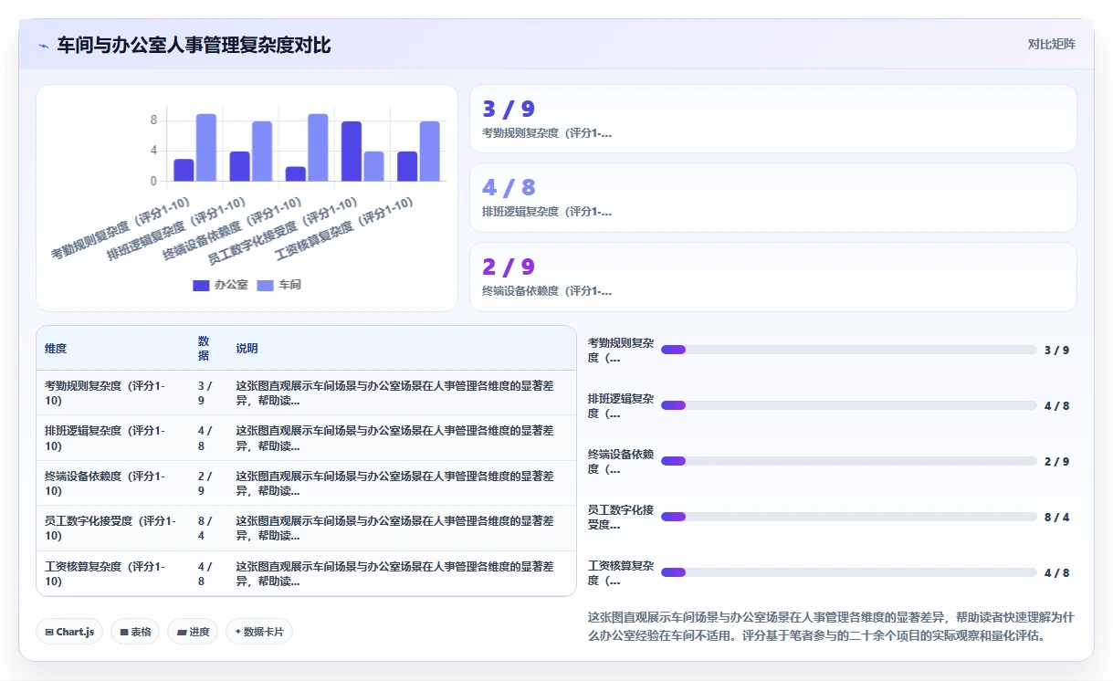Select the Chart.js chip
This screenshot has width=1113, height=681.
click(69, 632)
